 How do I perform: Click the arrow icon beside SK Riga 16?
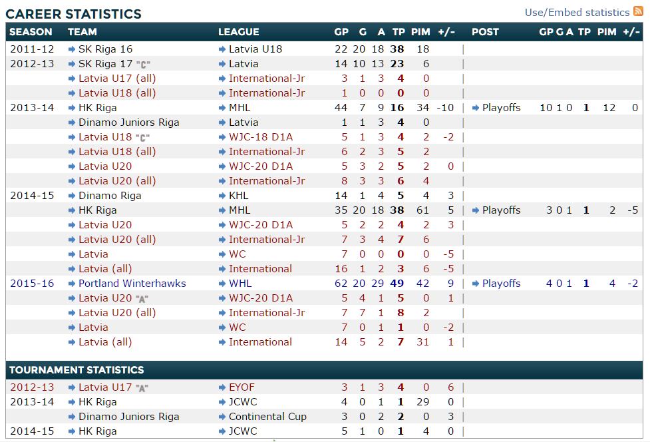click(x=72, y=49)
